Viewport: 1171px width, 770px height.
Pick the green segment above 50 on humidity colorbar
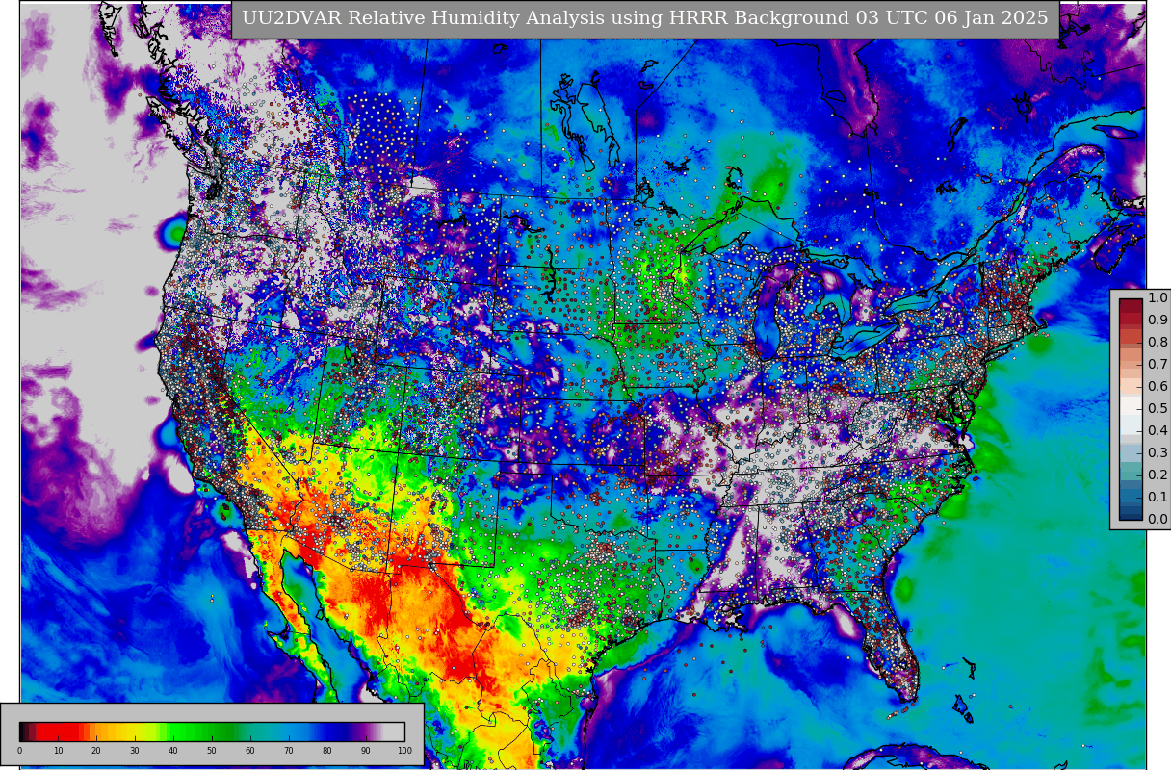tap(212, 731)
